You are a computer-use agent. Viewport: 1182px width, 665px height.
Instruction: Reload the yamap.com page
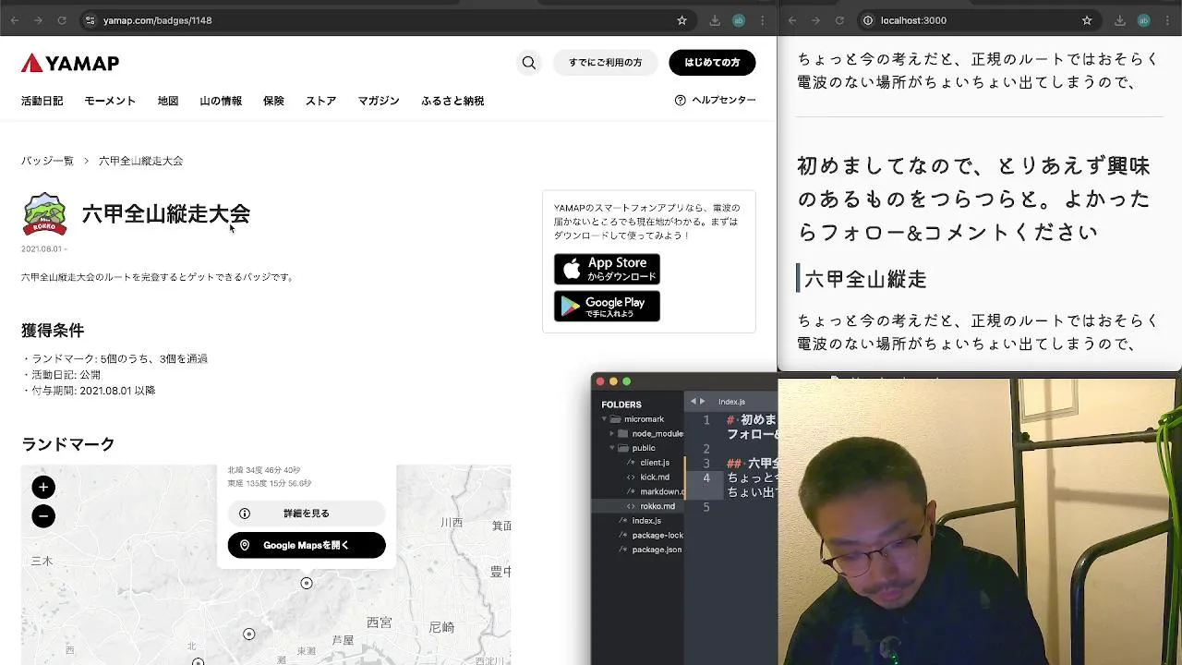[x=62, y=20]
